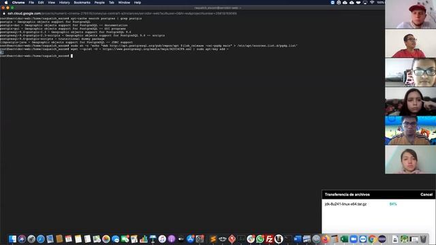The image size is (436, 245).
Task: Open the Chrome application menu
Action: click(x=18, y=3)
